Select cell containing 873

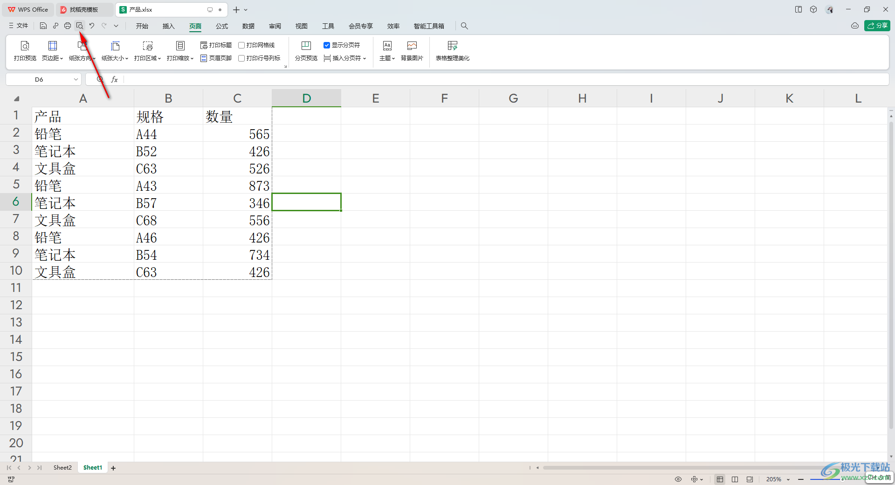click(x=237, y=185)
